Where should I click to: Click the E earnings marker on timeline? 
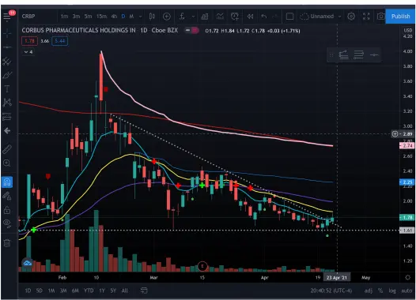tap(202, 265)
